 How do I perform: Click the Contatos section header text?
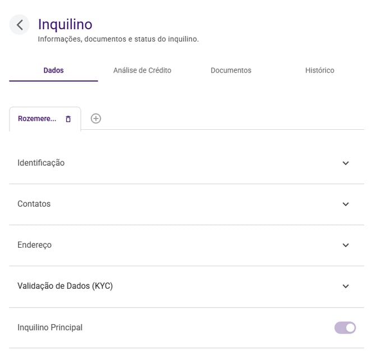coord(34,204)
